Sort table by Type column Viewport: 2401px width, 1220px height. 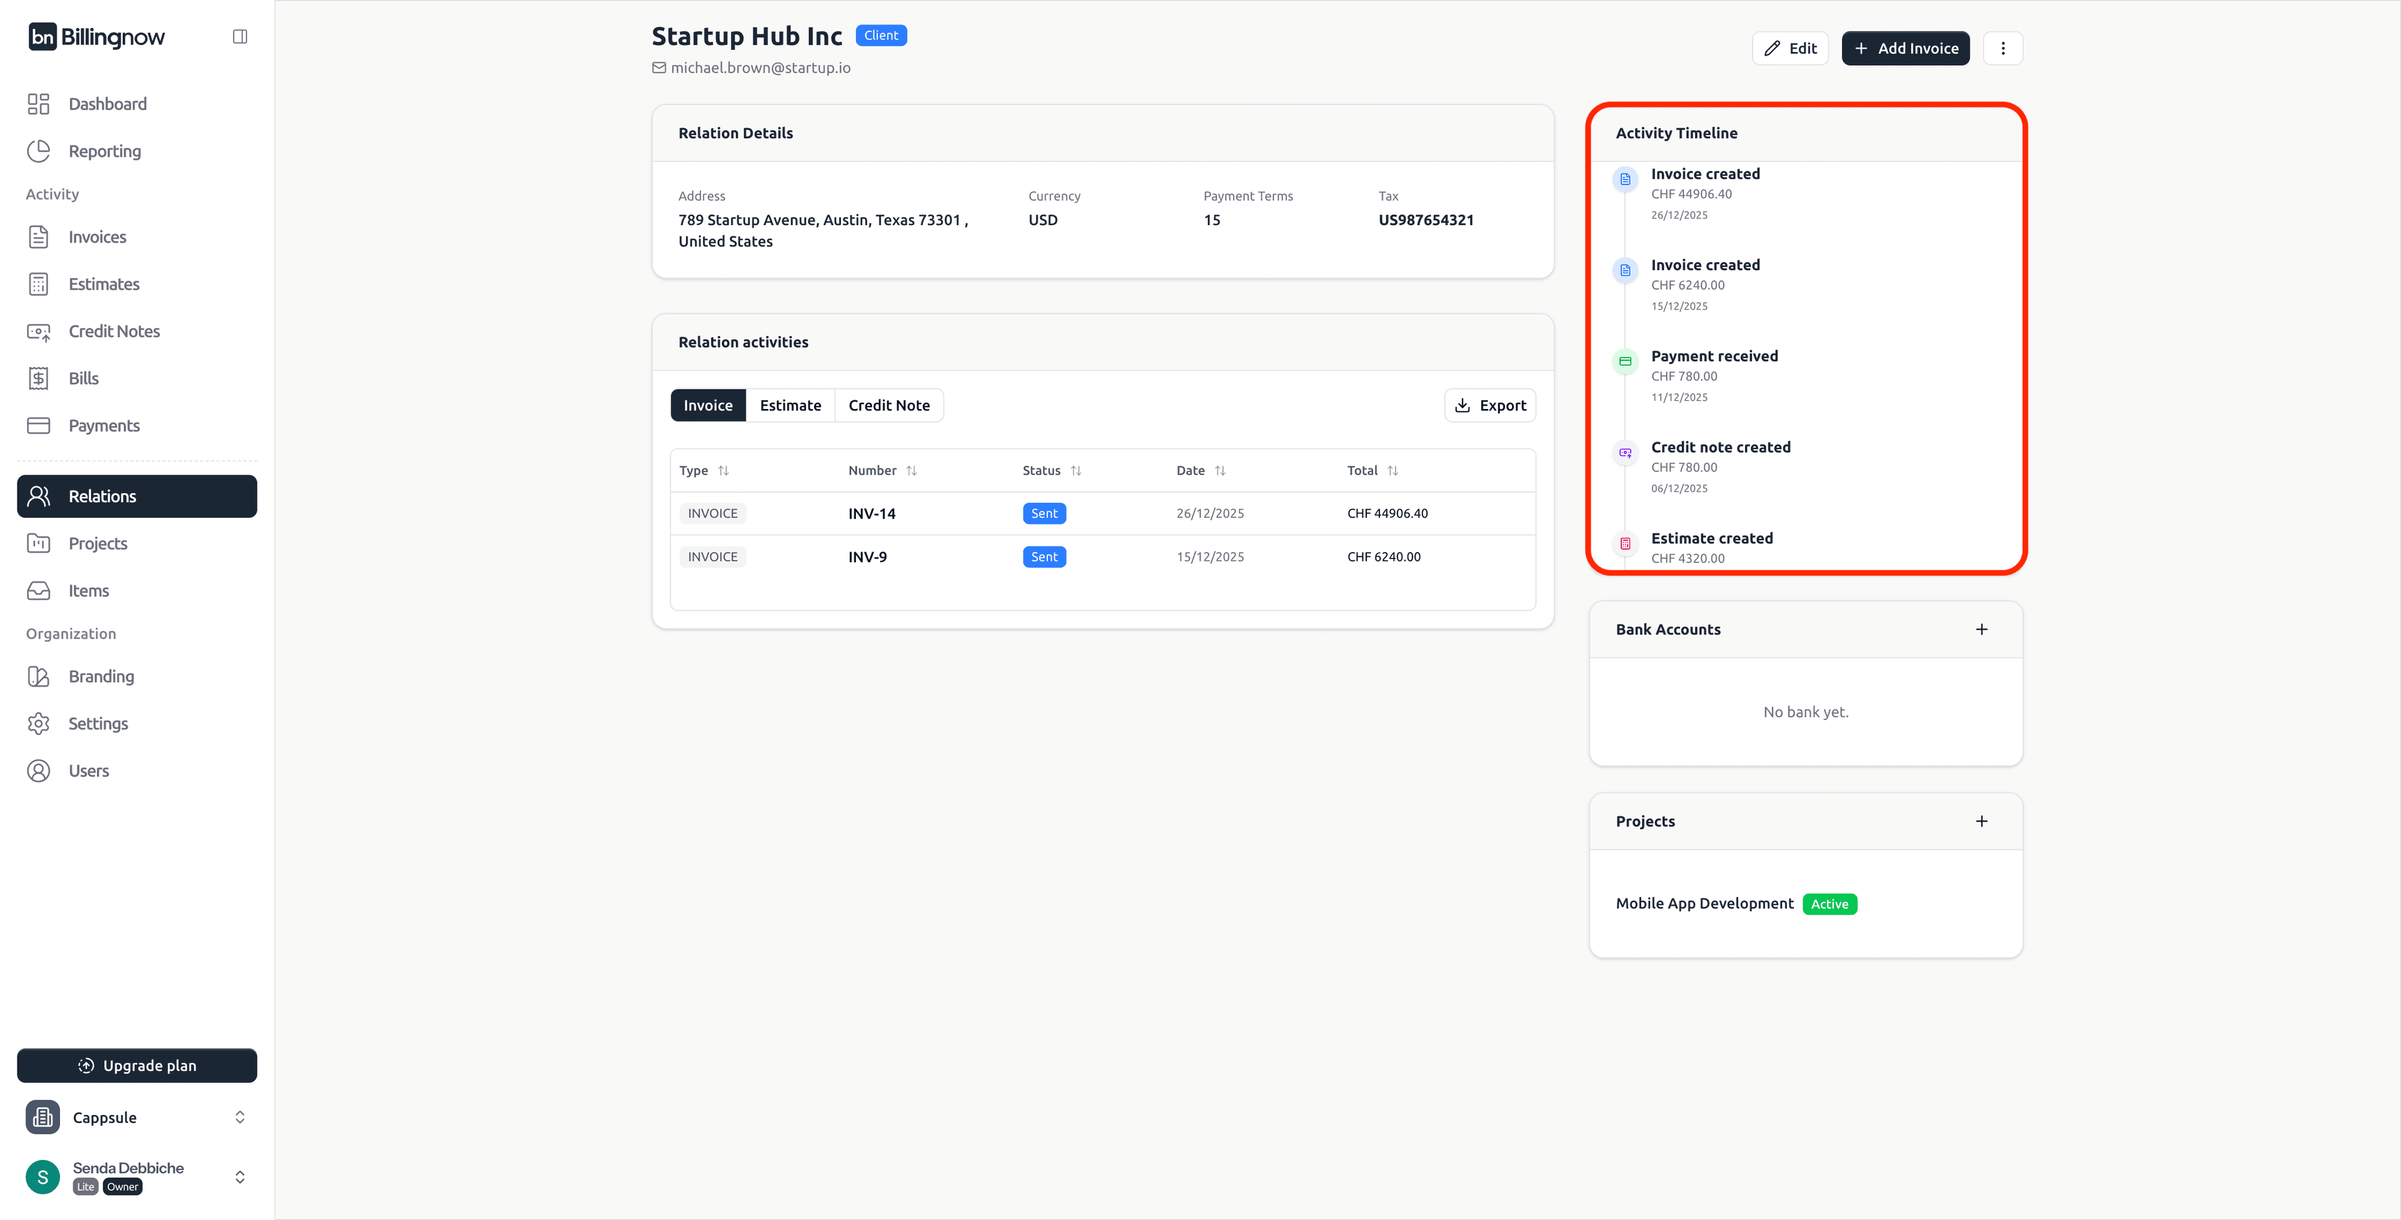pyautogui.click(x=723, y=471)
